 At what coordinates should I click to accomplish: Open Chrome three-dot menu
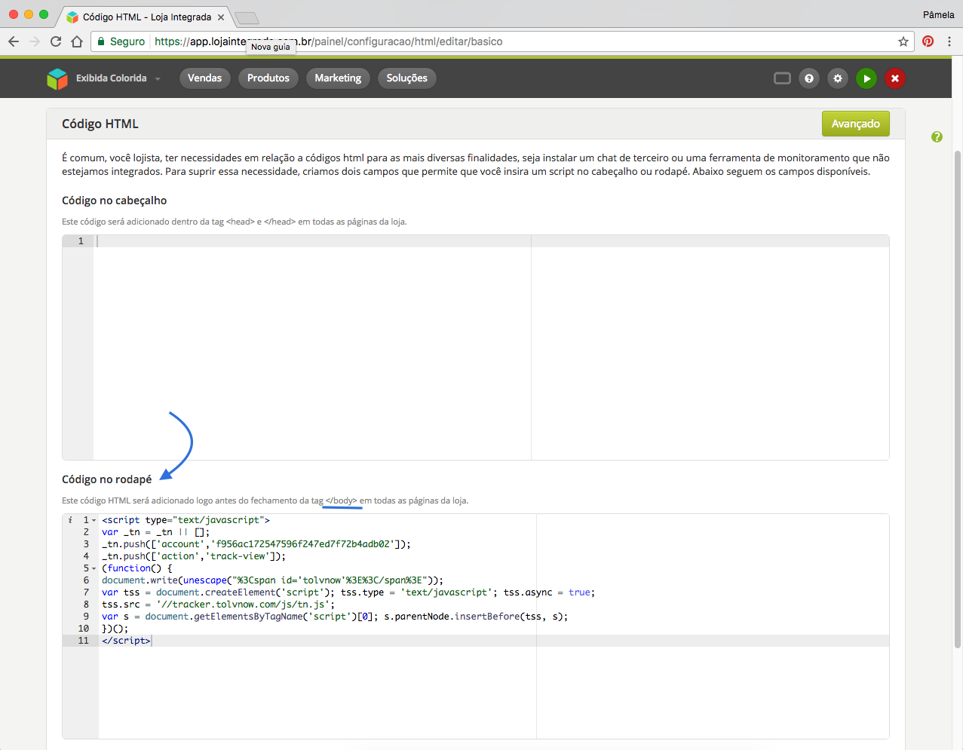tap(949, 41)
